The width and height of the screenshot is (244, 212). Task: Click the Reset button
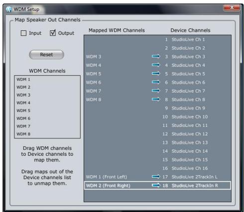pos(46,55)
